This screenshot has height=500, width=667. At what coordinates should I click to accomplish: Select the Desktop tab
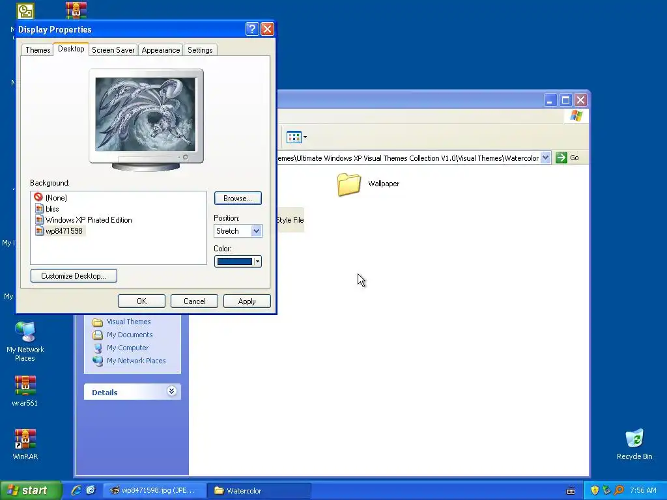pyautogui.click(x=71, y=49)
